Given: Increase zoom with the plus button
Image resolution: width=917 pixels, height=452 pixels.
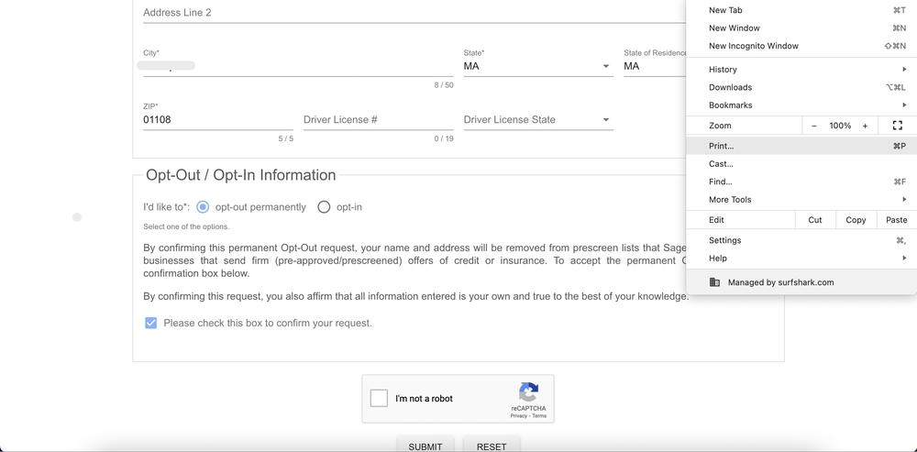Looking at the screenshot, I should (865, 126).
